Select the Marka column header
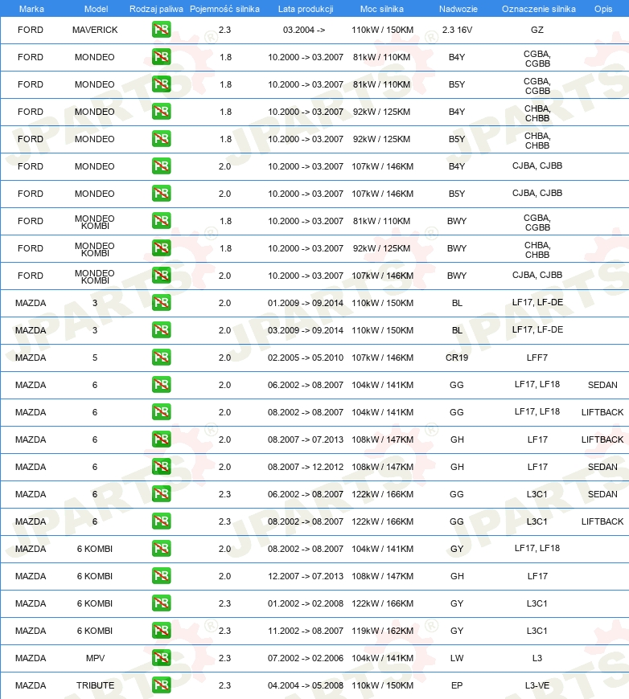Image resolution: width=629 pixels, height=699 pixels. (x=31, y=9)
